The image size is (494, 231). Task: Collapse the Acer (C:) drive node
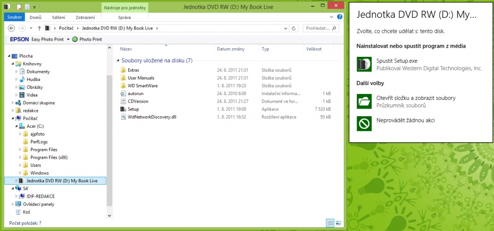[x=16, y=126]
